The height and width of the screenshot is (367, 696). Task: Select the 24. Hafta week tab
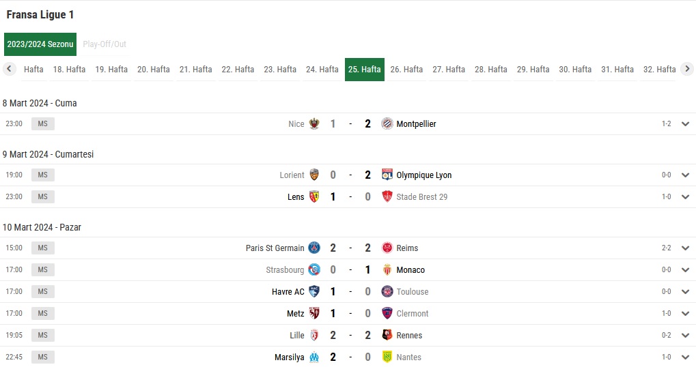[322, 70]
